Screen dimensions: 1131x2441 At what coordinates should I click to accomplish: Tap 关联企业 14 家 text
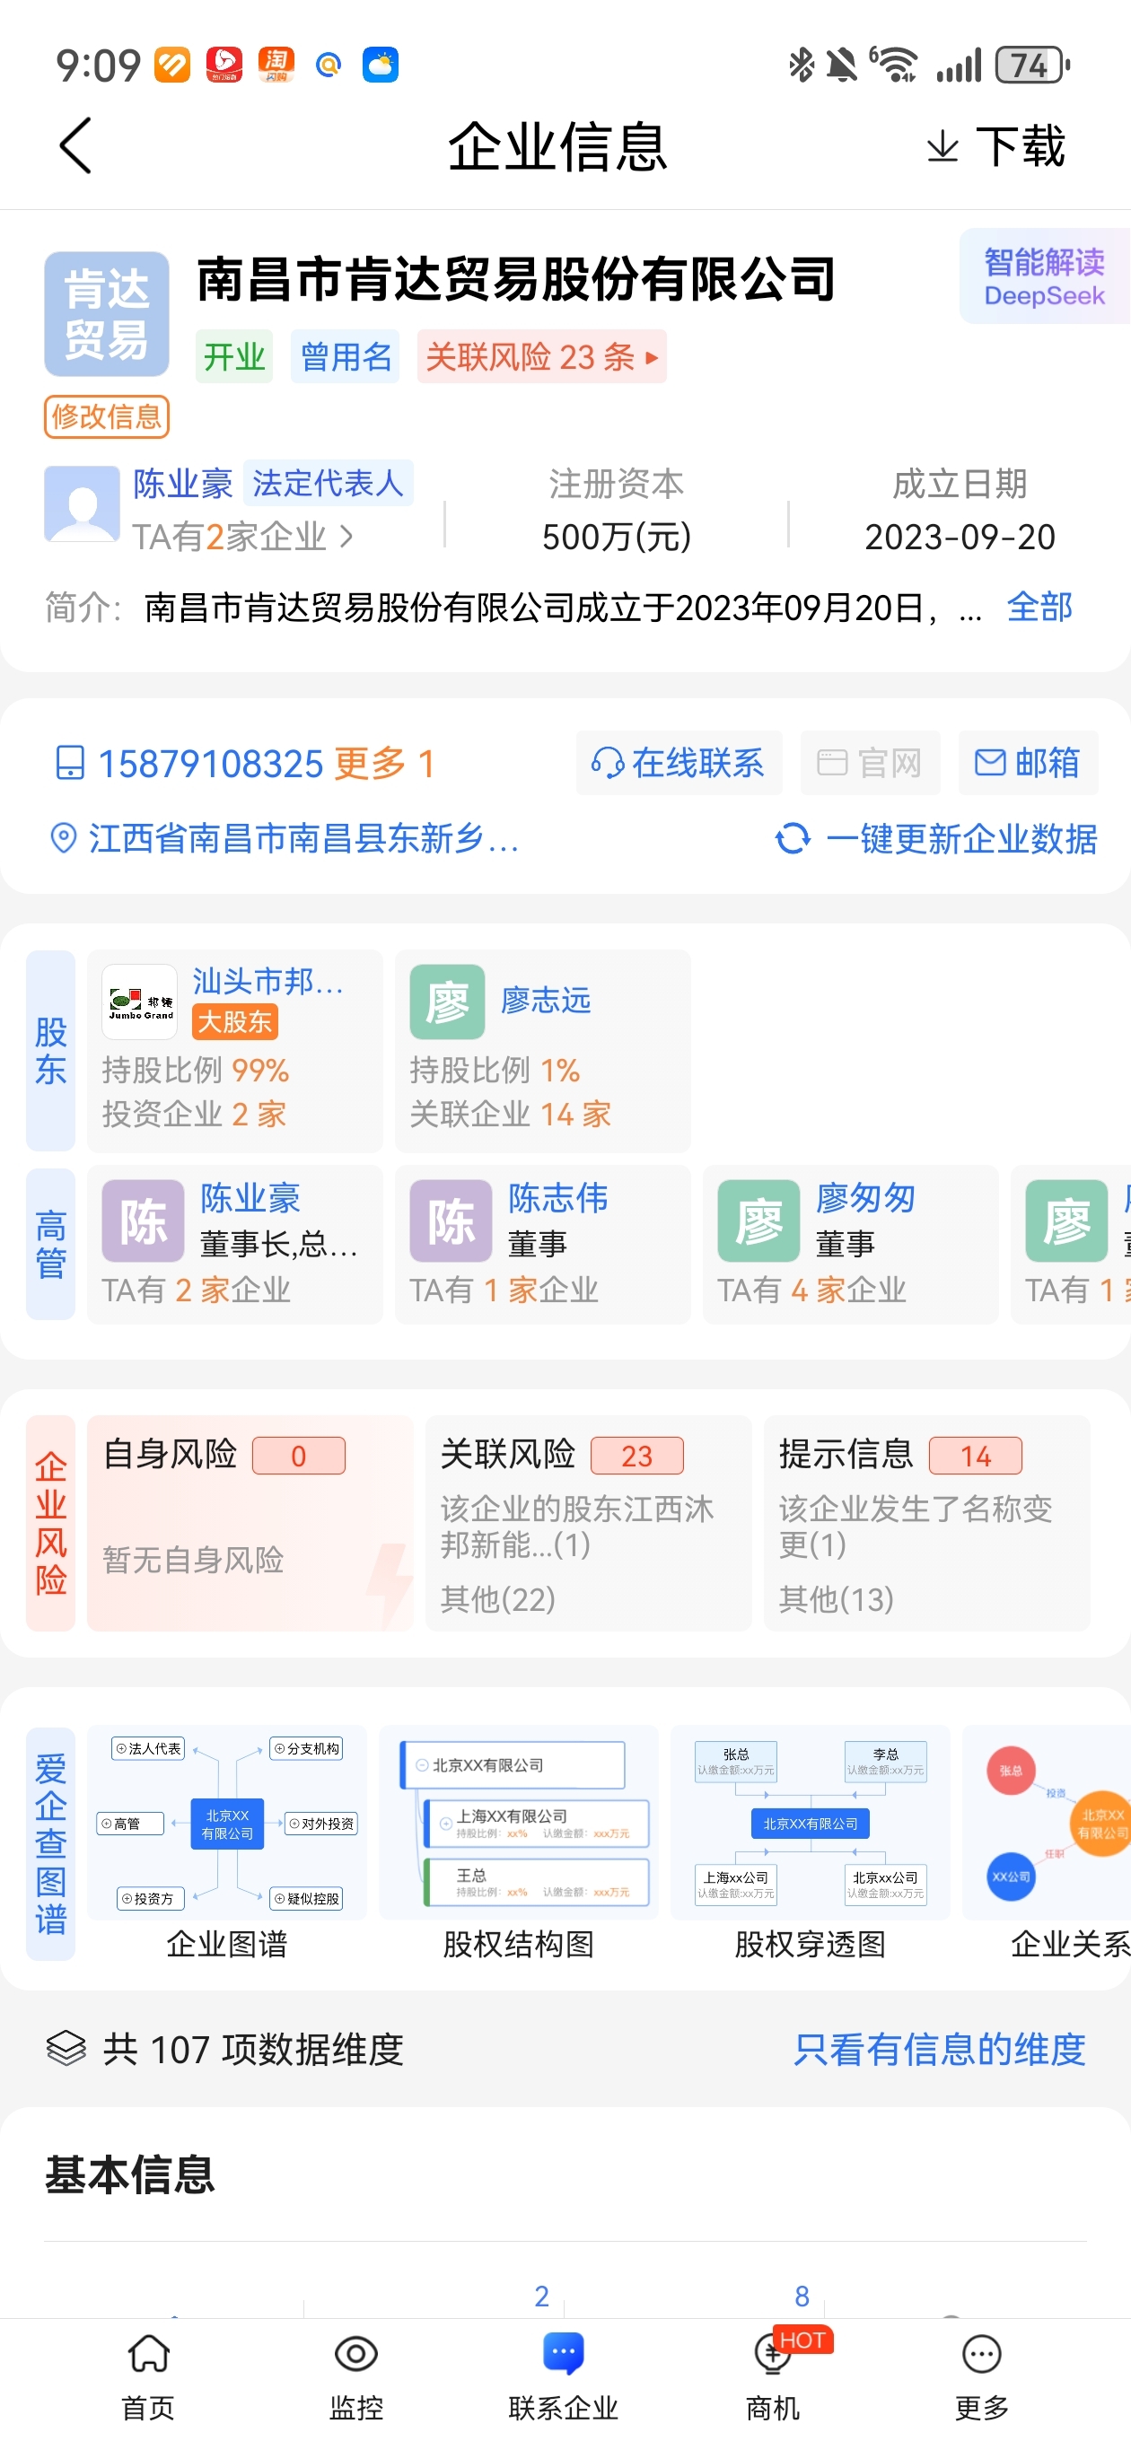click(x=510, y=1115)
